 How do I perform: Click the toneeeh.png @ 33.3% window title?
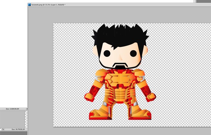[x=49, y=5]
